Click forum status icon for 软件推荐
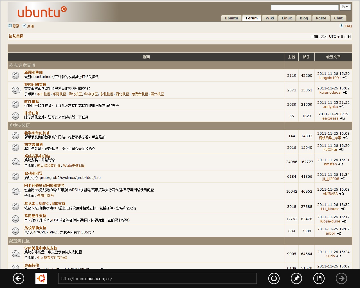Viewport: 360px width, 288px height. tap(15, 104)
